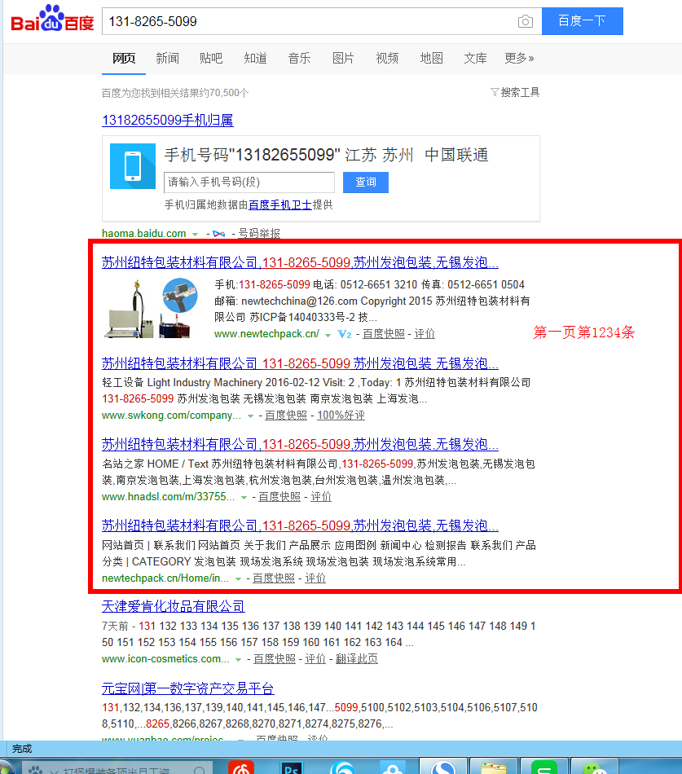The height and width of the screenshot is (774, 682).
Task: Focus the search box containing 131-8265-5099
Action: click(x=309, y=21)
